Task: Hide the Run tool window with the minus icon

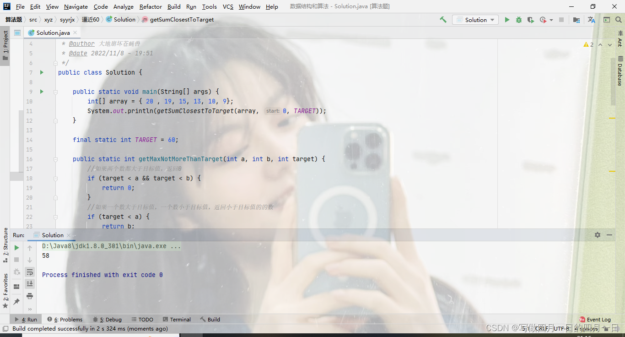Action: (609, 235)
